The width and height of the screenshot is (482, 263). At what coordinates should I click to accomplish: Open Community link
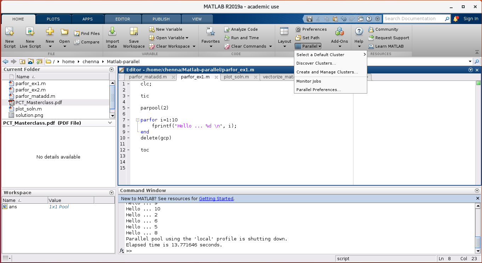tap(383, 29)
